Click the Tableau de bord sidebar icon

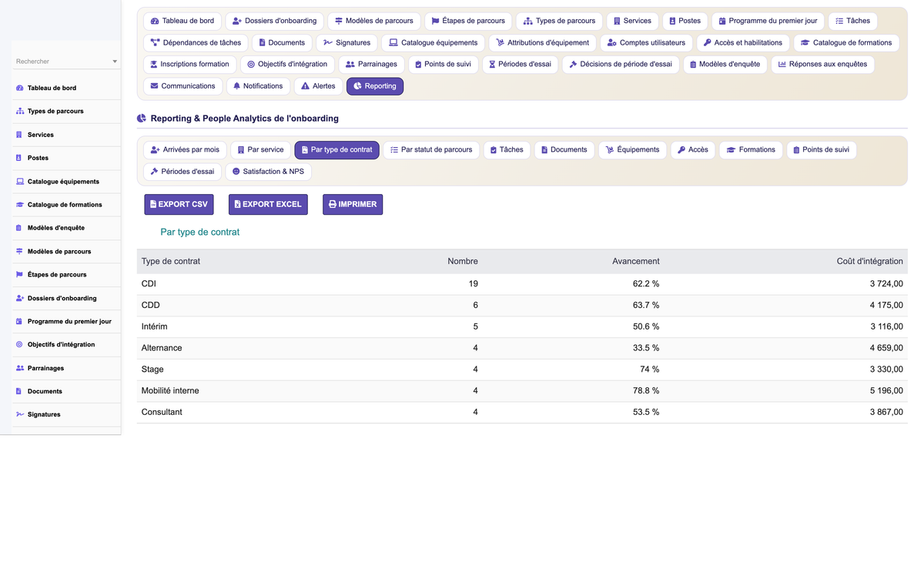[x=20, y=89]
